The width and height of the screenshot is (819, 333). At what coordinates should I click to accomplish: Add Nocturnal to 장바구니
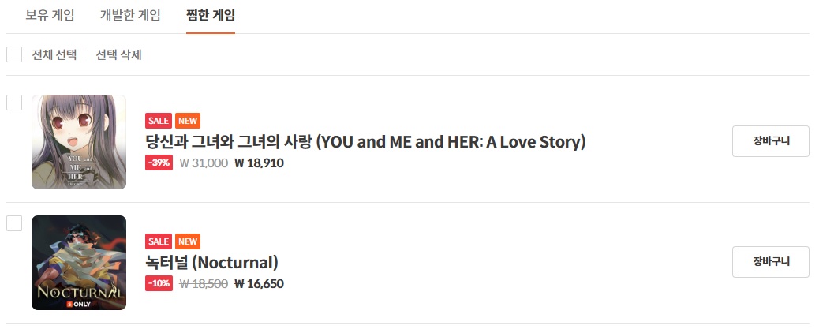(770, 262)
